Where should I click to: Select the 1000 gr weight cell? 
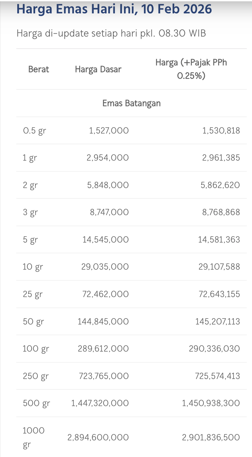34,437
